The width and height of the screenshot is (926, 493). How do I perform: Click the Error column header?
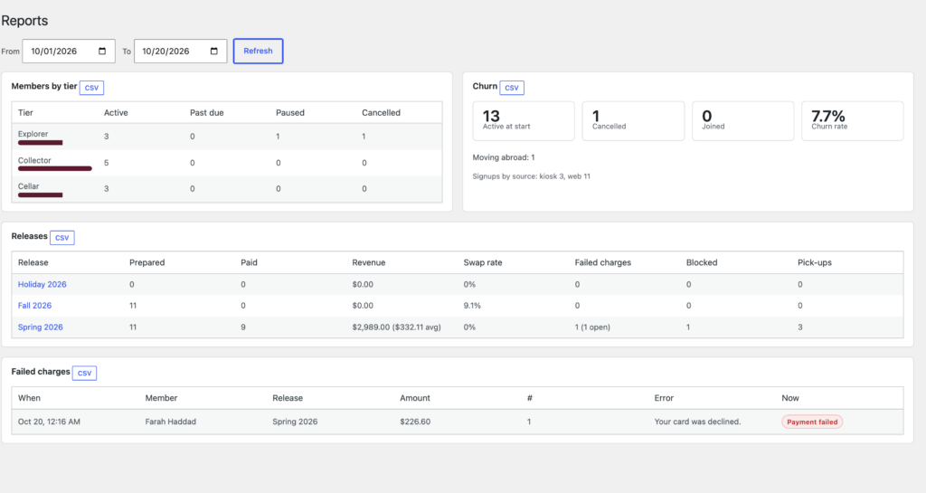tap(664, 398)
